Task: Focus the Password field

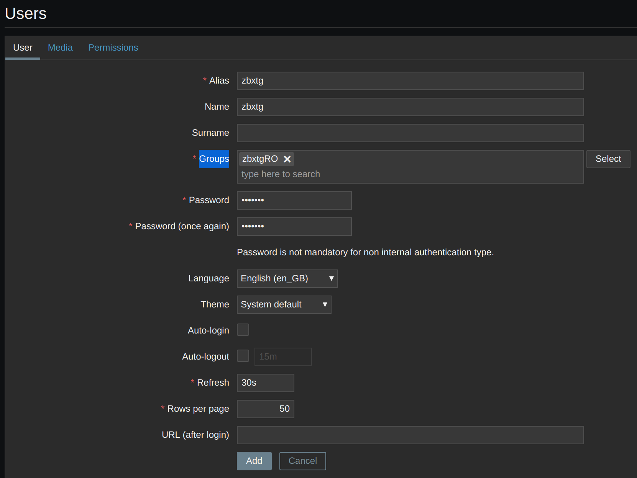Action: coord(294,200)
